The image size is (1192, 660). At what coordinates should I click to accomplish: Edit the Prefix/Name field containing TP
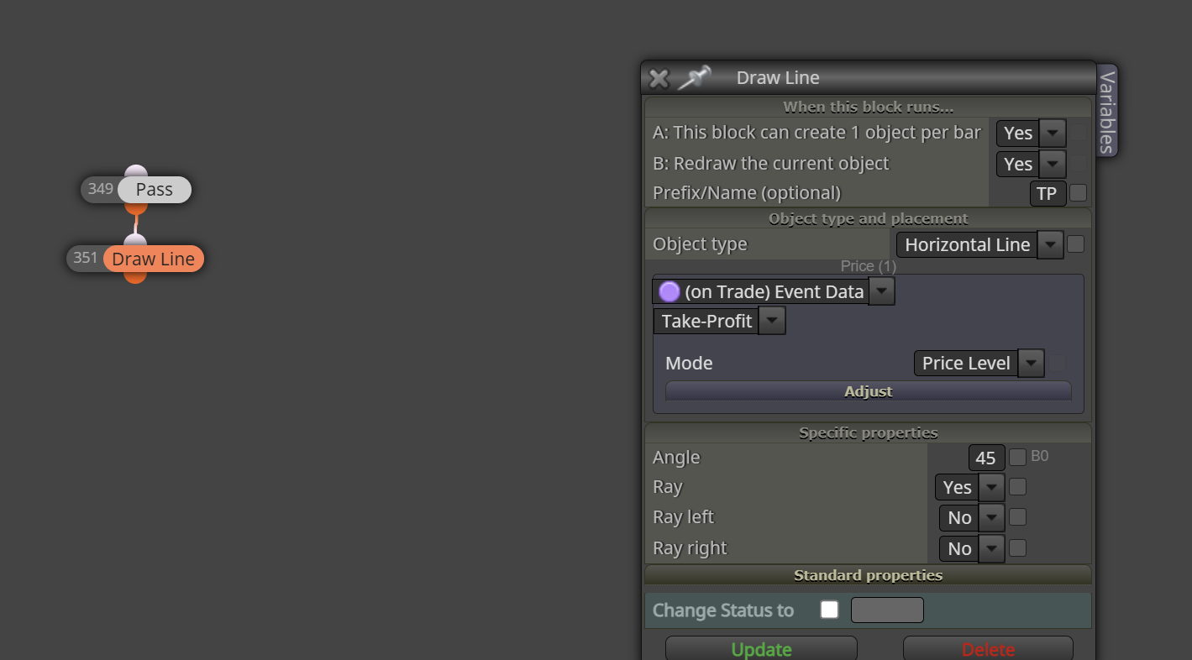[x=1048, y=194]
